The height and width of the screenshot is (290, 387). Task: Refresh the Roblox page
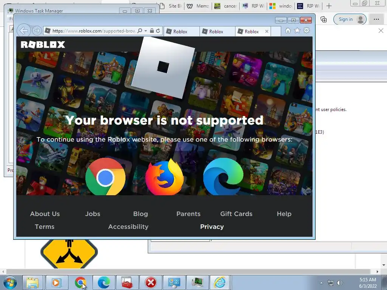click(x=158, y=31)
